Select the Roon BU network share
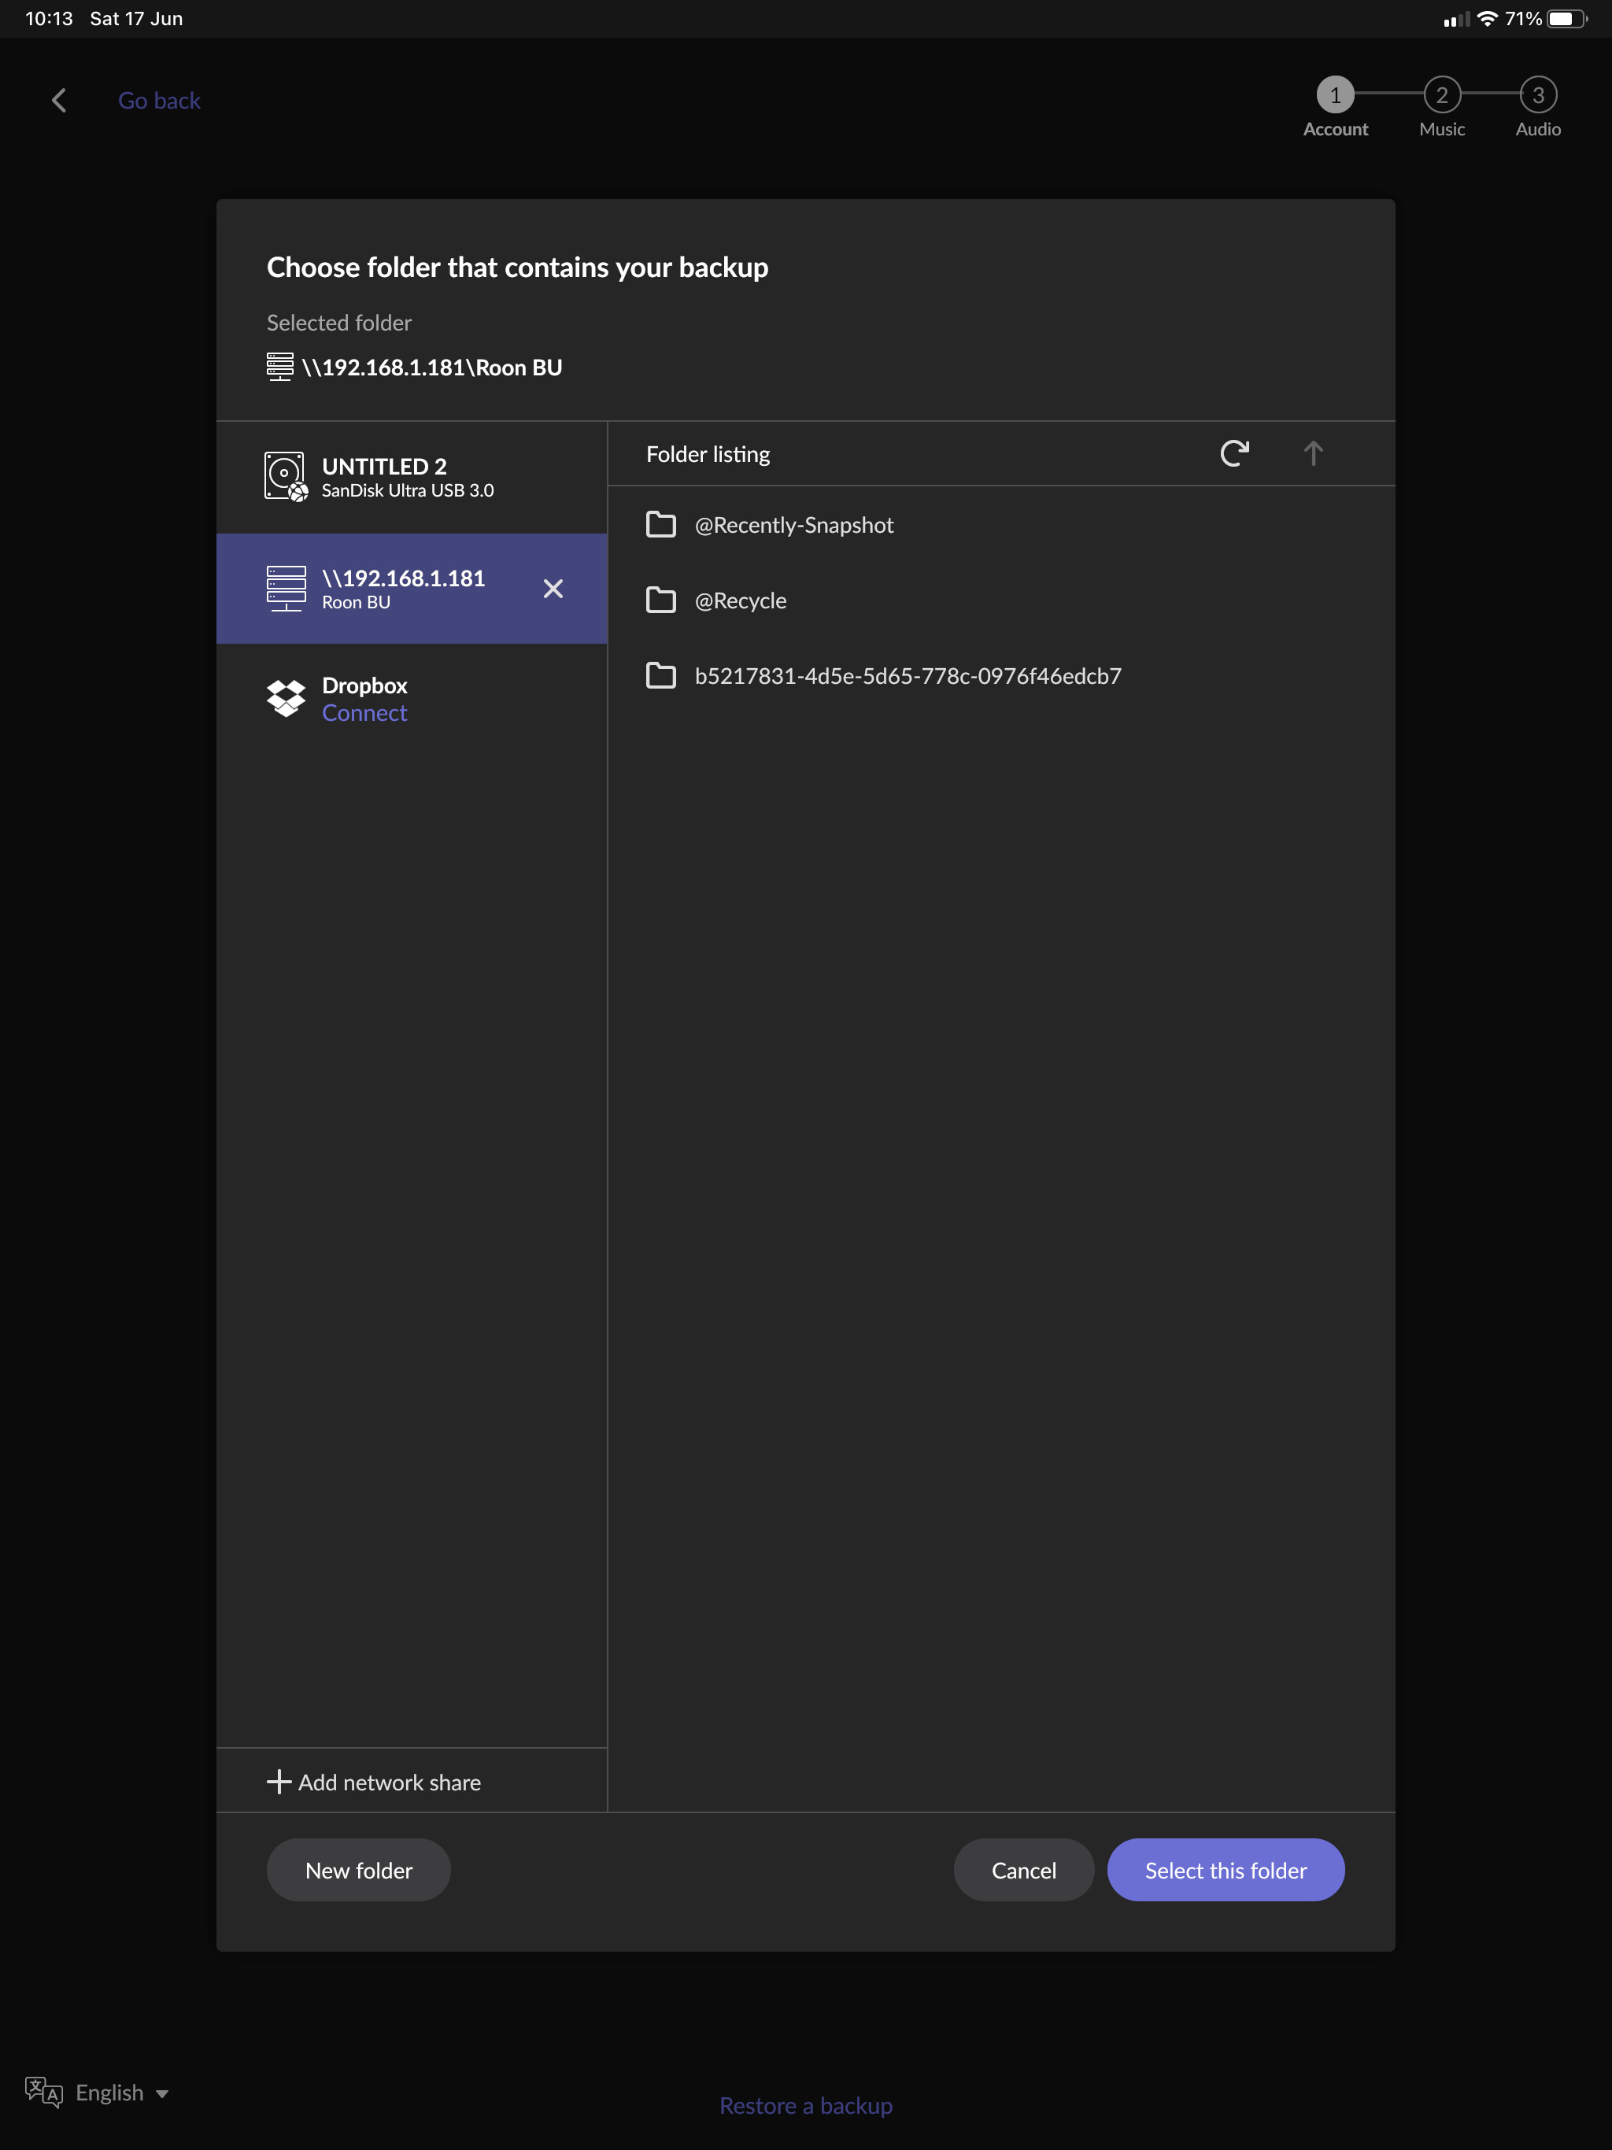The height and width of the screenshot is (2150, 1612). pos(402,589)
